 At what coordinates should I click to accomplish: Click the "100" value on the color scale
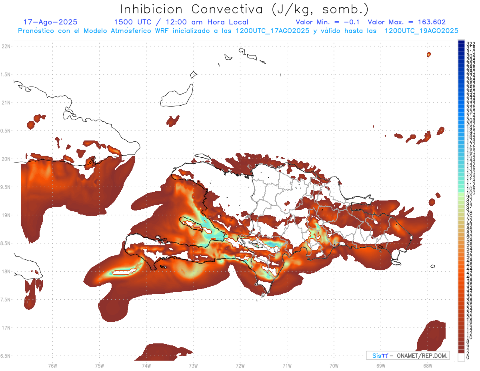[x=471, y=193]
